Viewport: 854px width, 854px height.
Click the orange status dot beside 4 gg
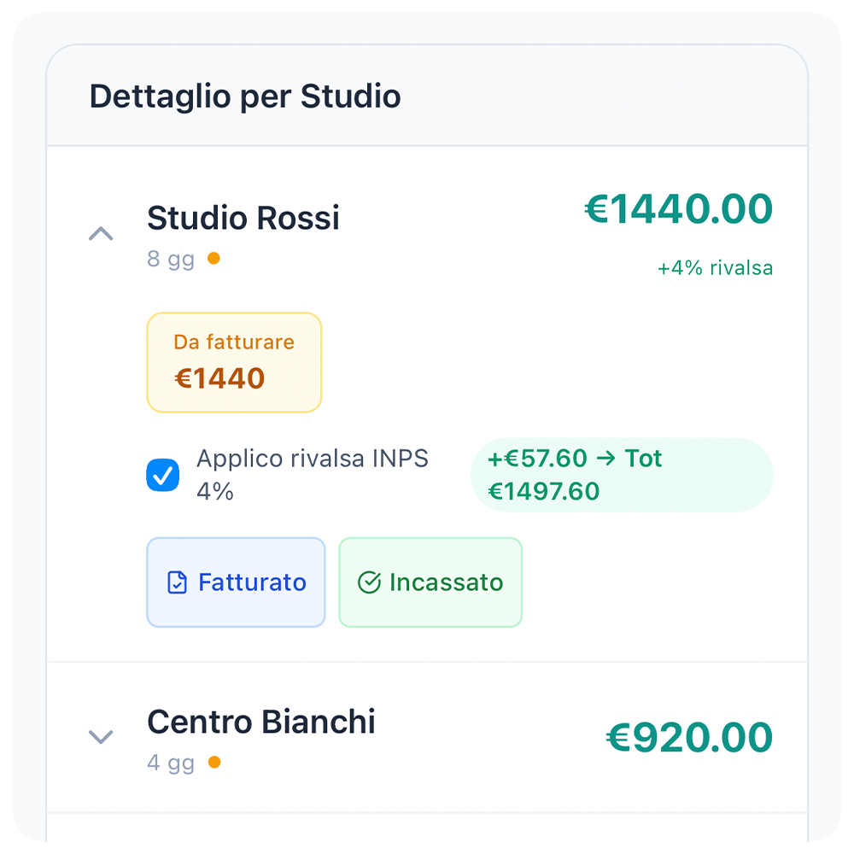tap(213, 762)
